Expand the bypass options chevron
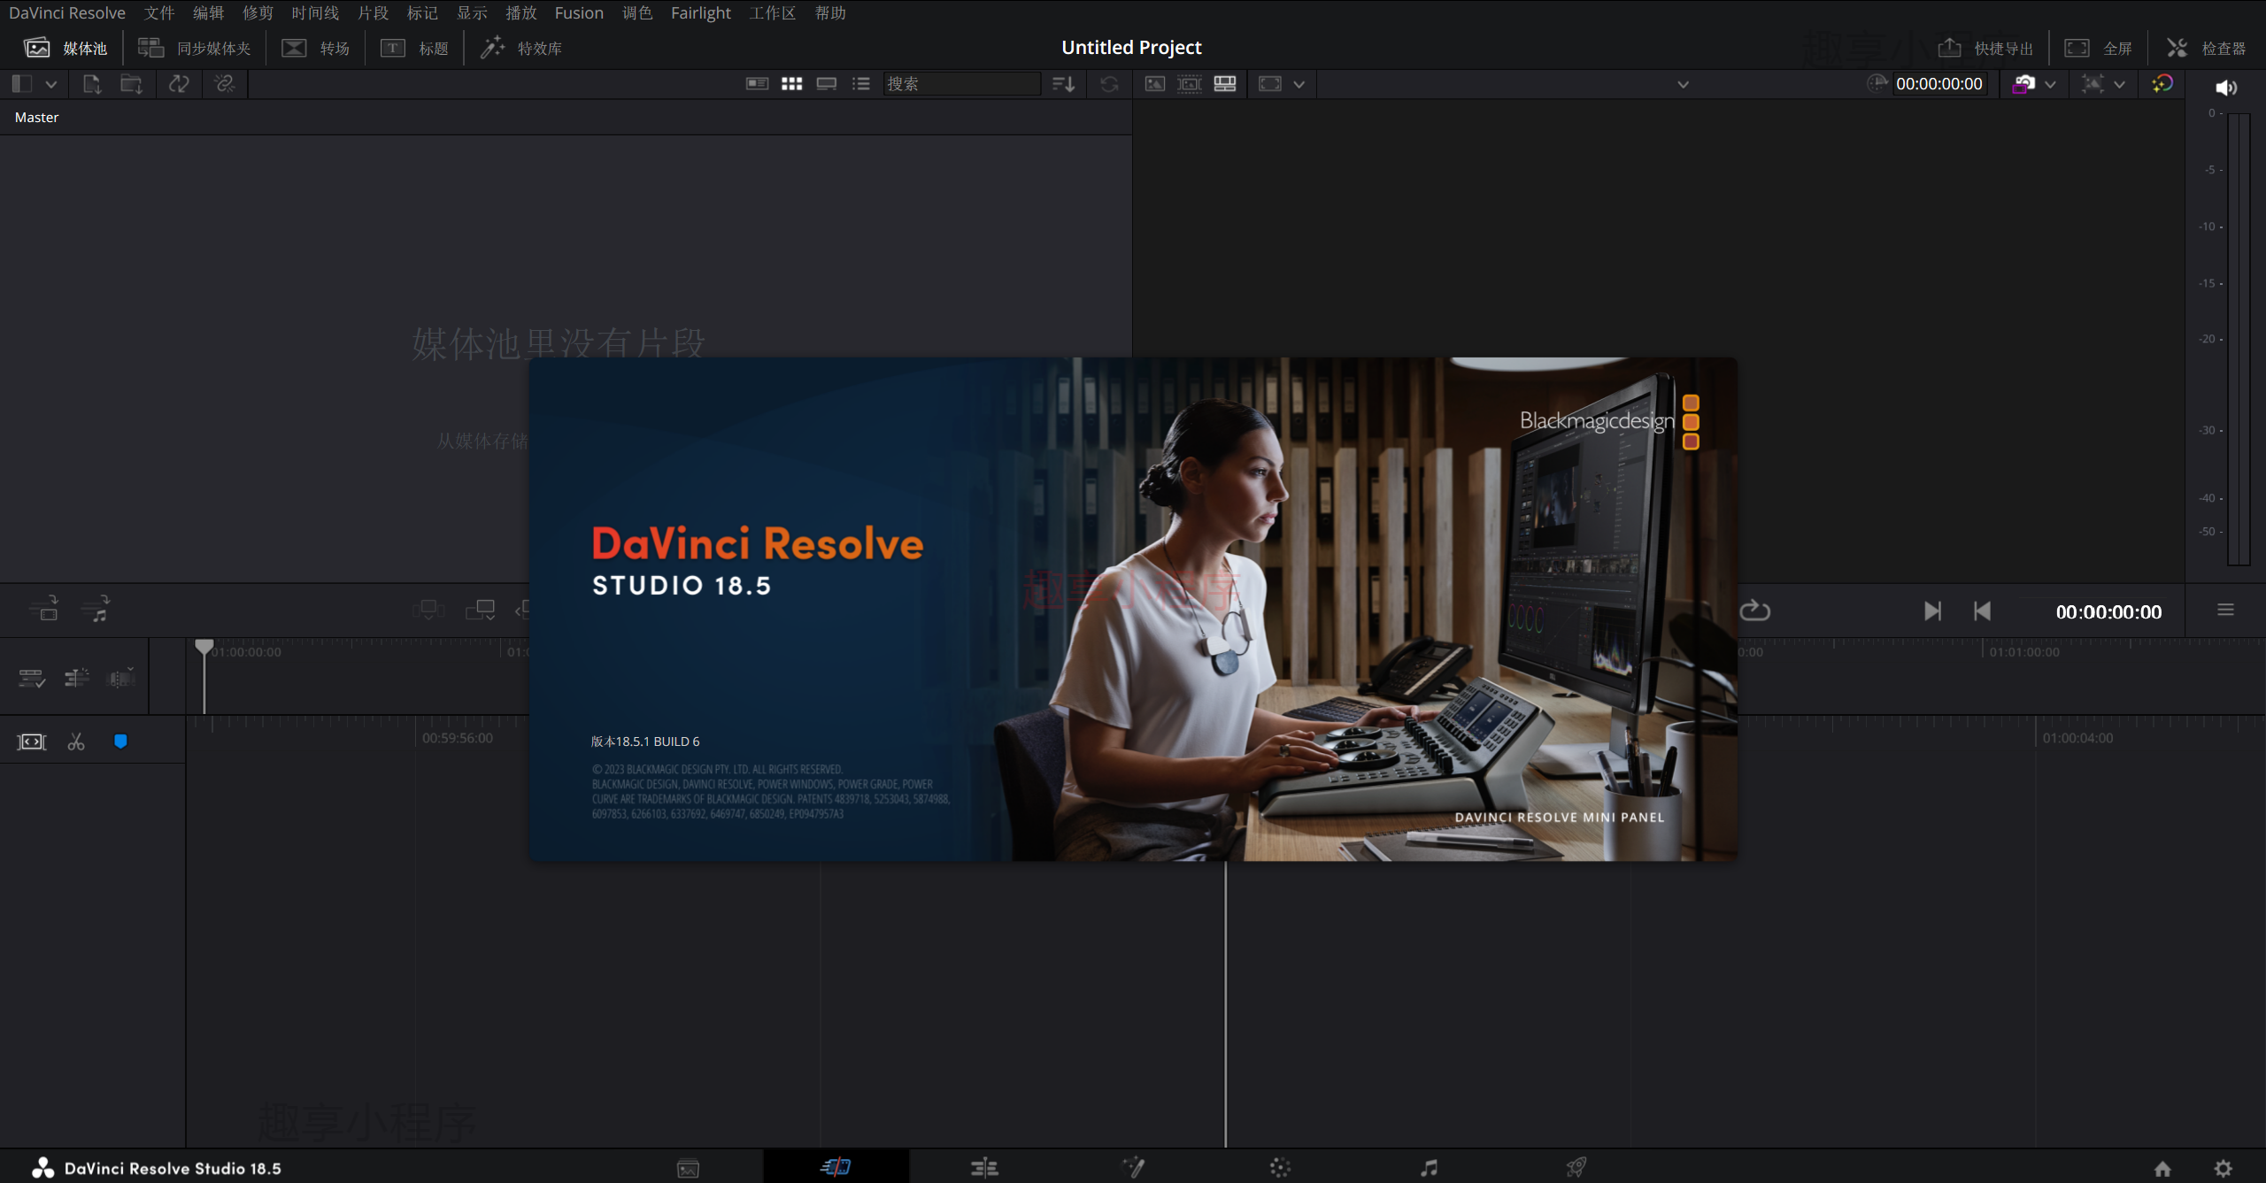The image size is (2266, 1183). point(2051,85)
